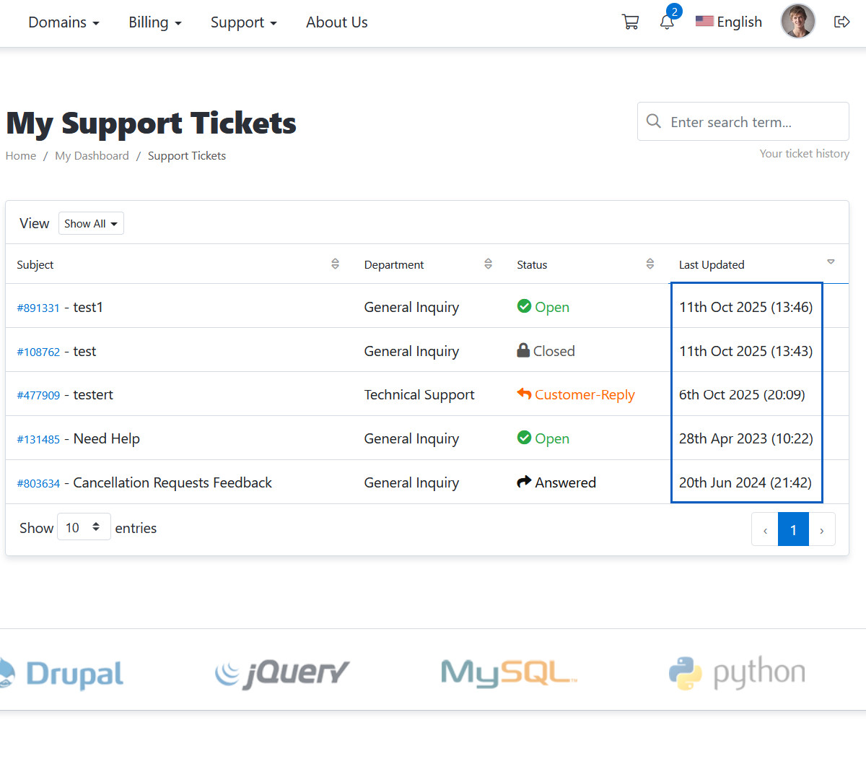Open the Support menu
Viewport: 866px width, 780px height.
click(x=243, y=22)
